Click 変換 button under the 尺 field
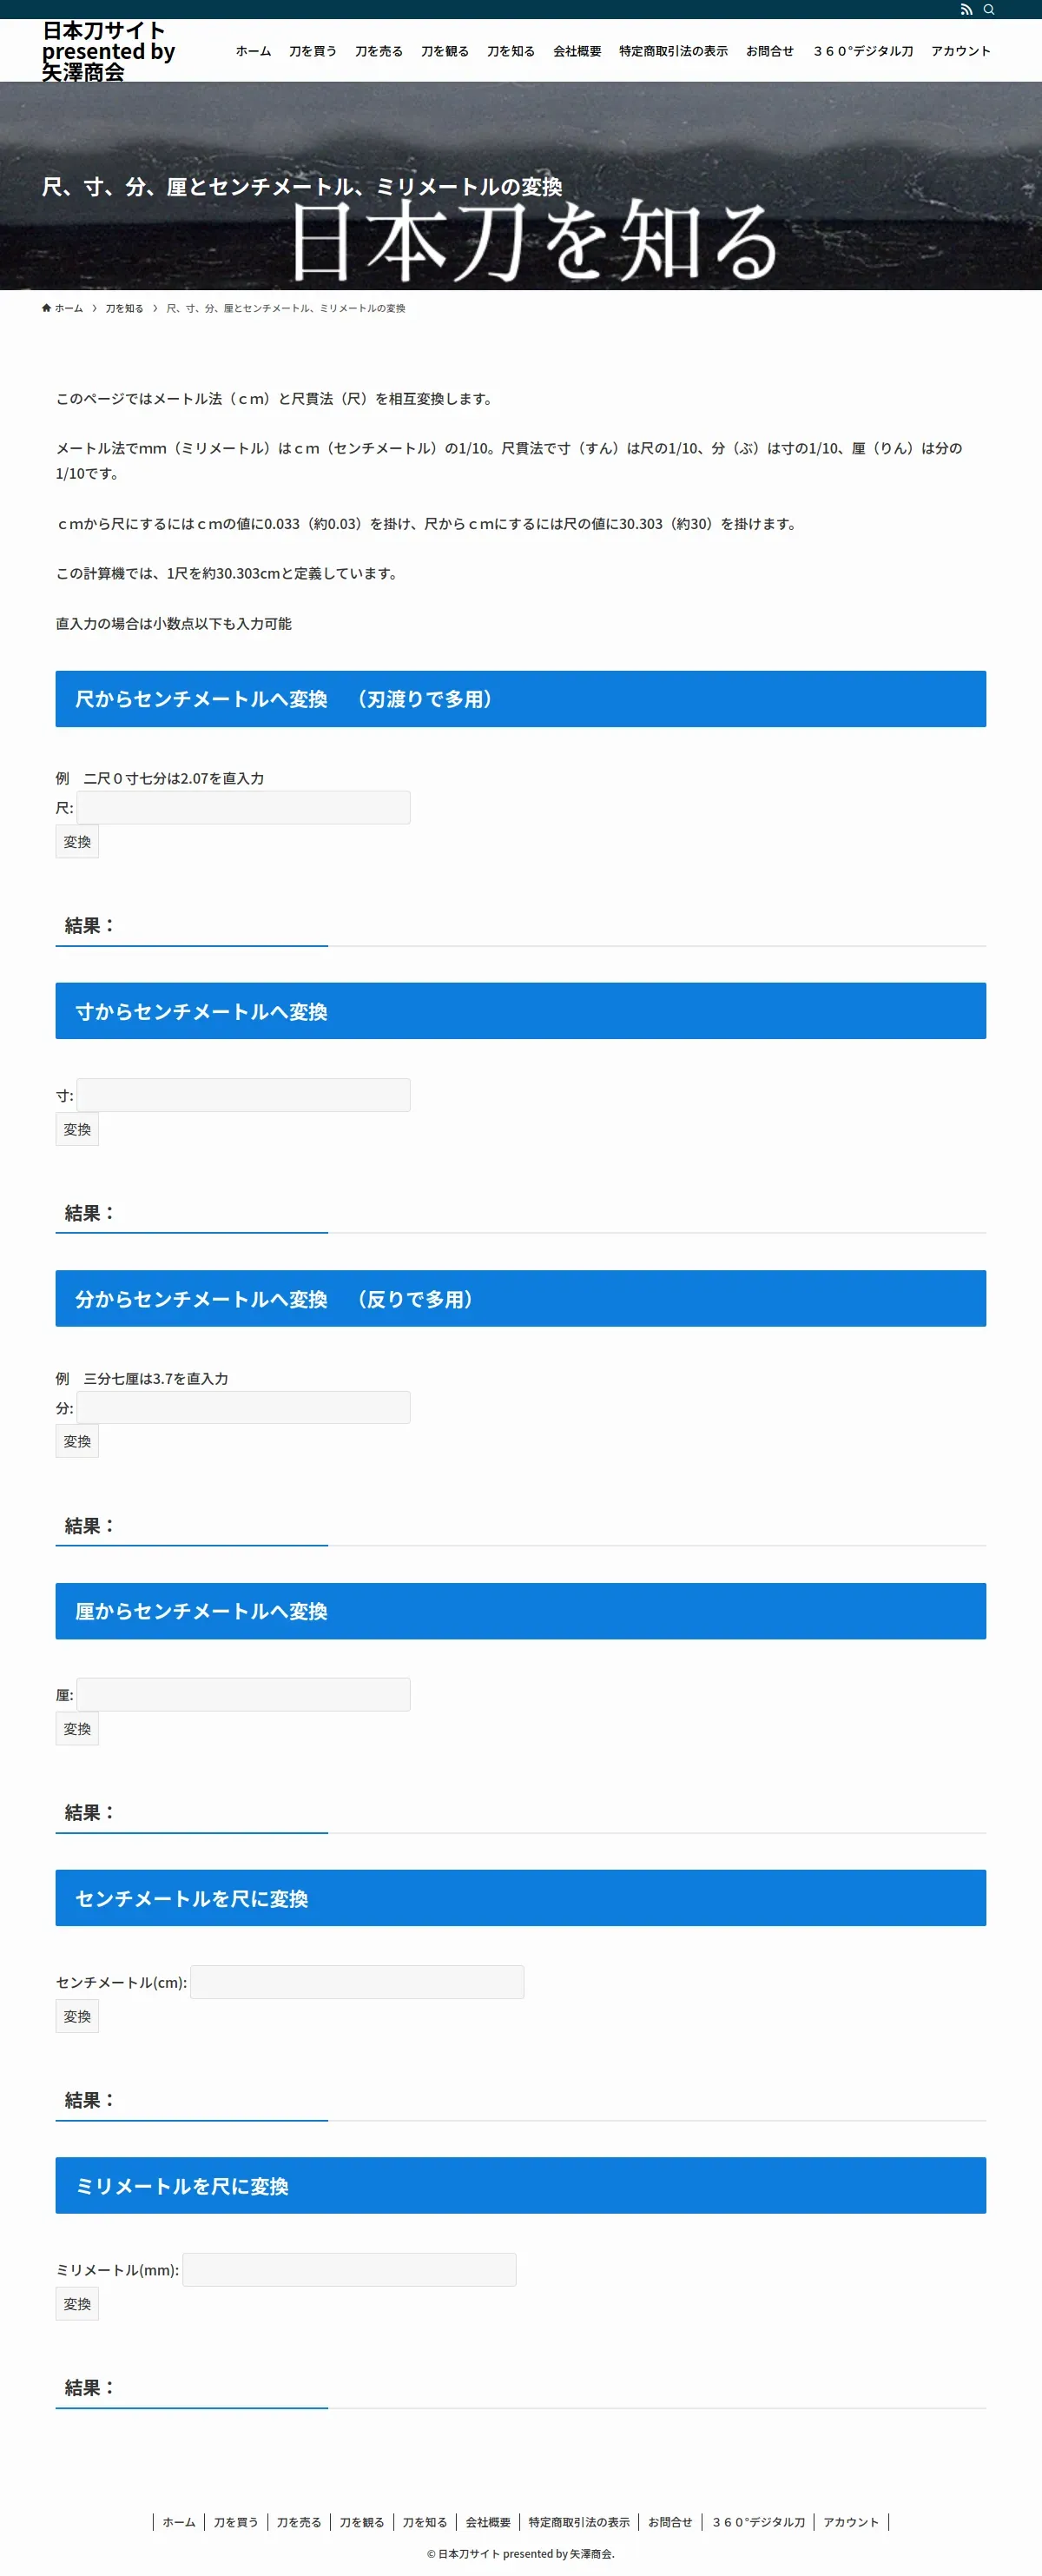 coord(77,842)
